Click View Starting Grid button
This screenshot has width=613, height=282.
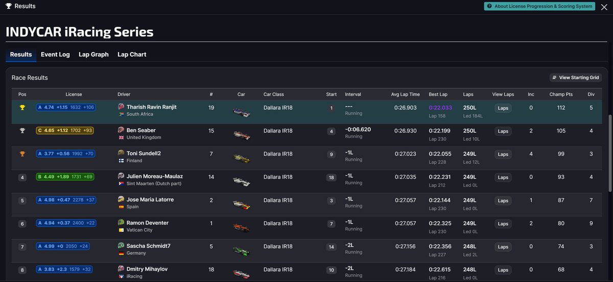pos(576,78)
